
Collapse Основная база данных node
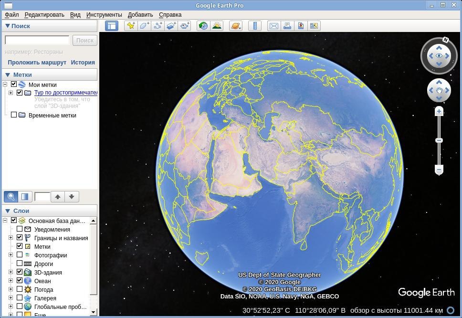click(5, 221)
